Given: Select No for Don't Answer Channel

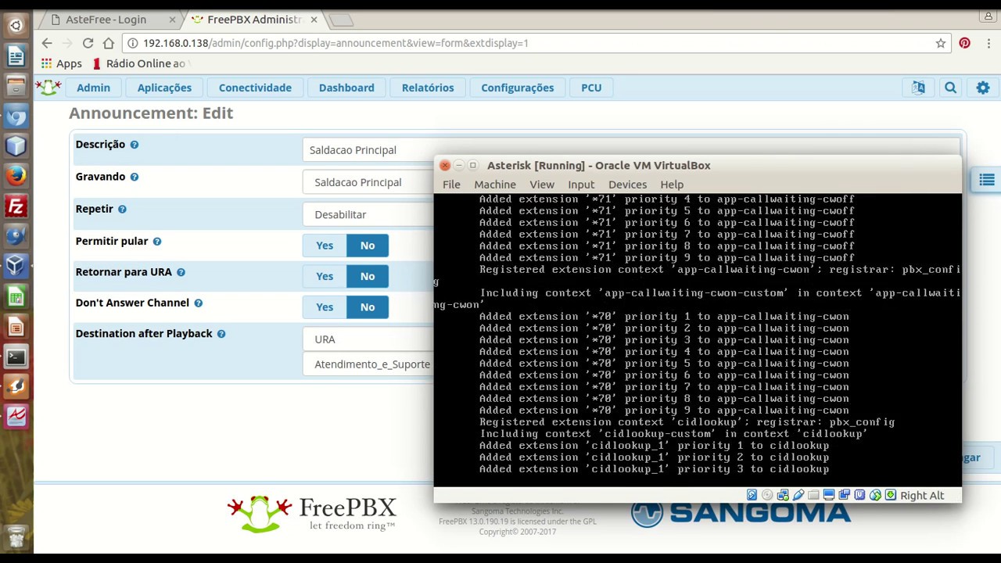Looking at the screenshot, I should (x=368, y=307).
